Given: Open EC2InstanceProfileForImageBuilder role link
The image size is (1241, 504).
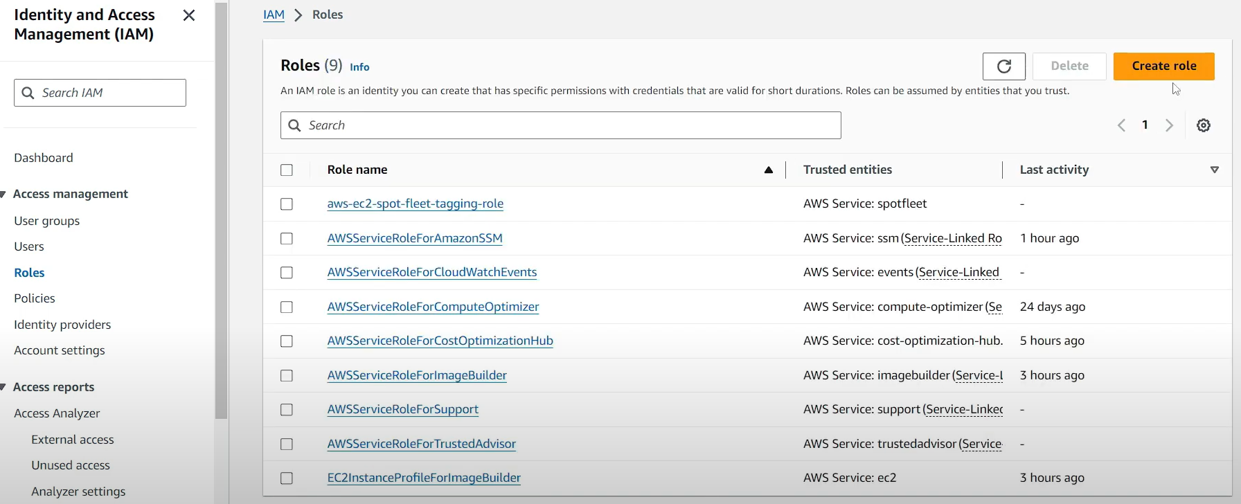Looking at the screenshot, I should tap(424, 478).
